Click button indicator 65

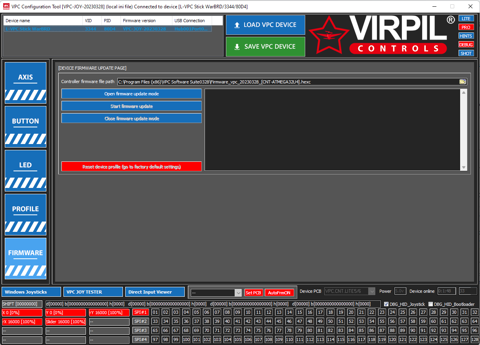point(155,331)
